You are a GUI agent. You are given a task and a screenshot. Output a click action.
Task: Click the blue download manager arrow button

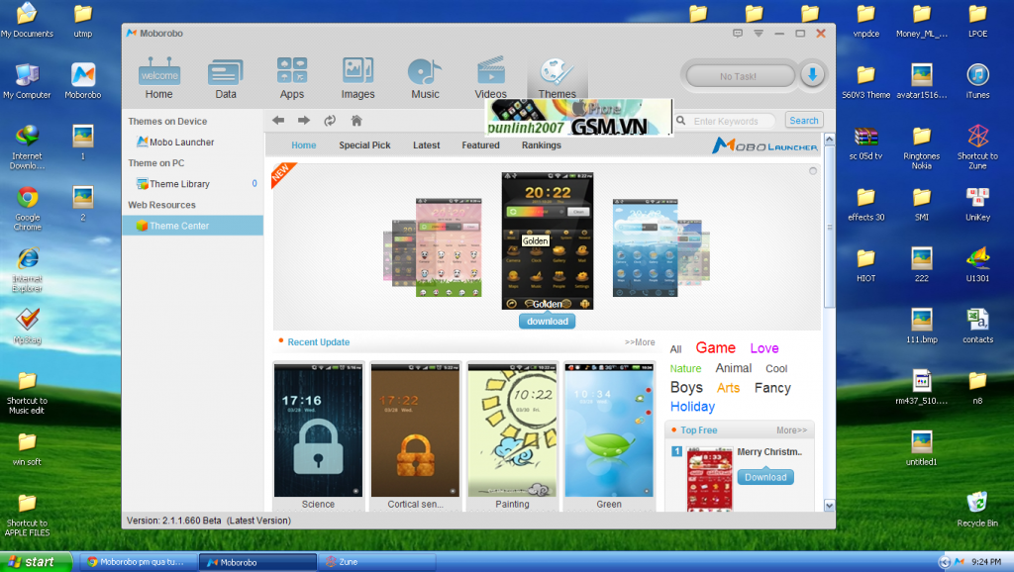[x=812, y=75]
